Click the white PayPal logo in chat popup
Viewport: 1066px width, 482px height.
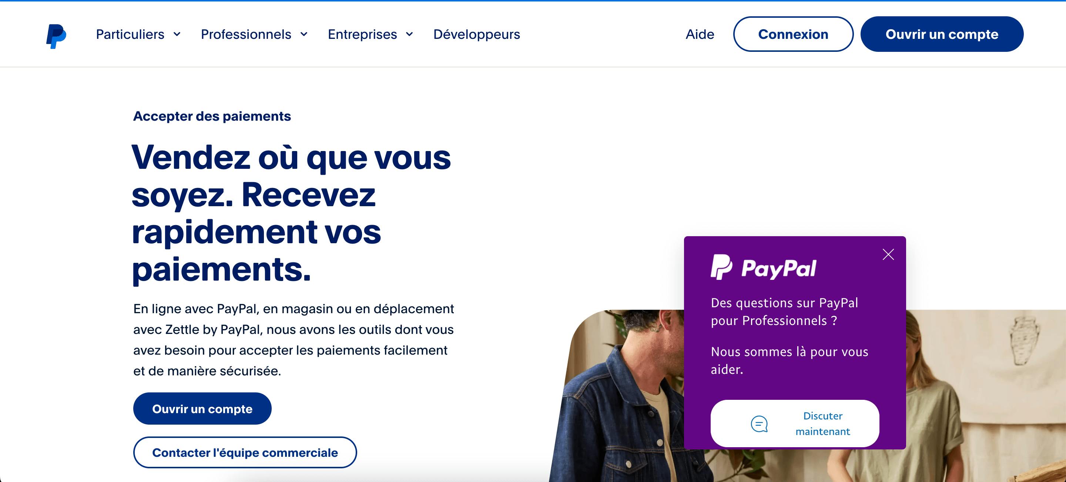pos(764,268)
